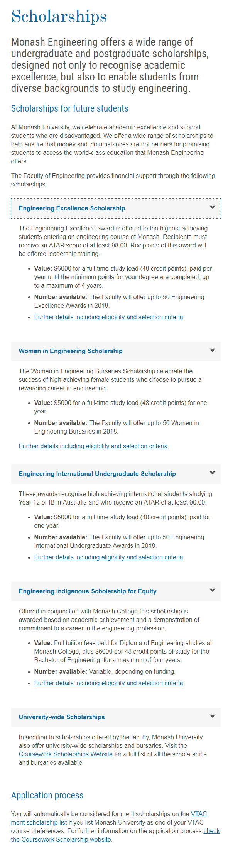Image resolution: width=228 pixels, height=847 pixels.
Task: Collapse University-wide Scholarships using its arrow icon
Action: [212, 716]
